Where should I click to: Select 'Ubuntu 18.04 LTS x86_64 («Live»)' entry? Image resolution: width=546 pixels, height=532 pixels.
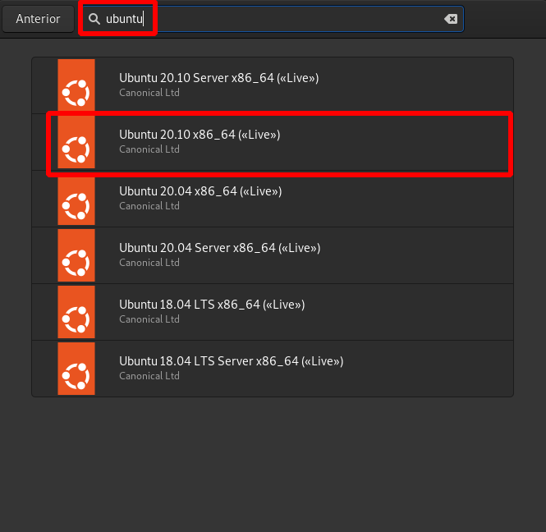tap(273, 312)
